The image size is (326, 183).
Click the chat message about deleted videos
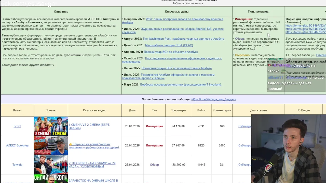(296, 83)
